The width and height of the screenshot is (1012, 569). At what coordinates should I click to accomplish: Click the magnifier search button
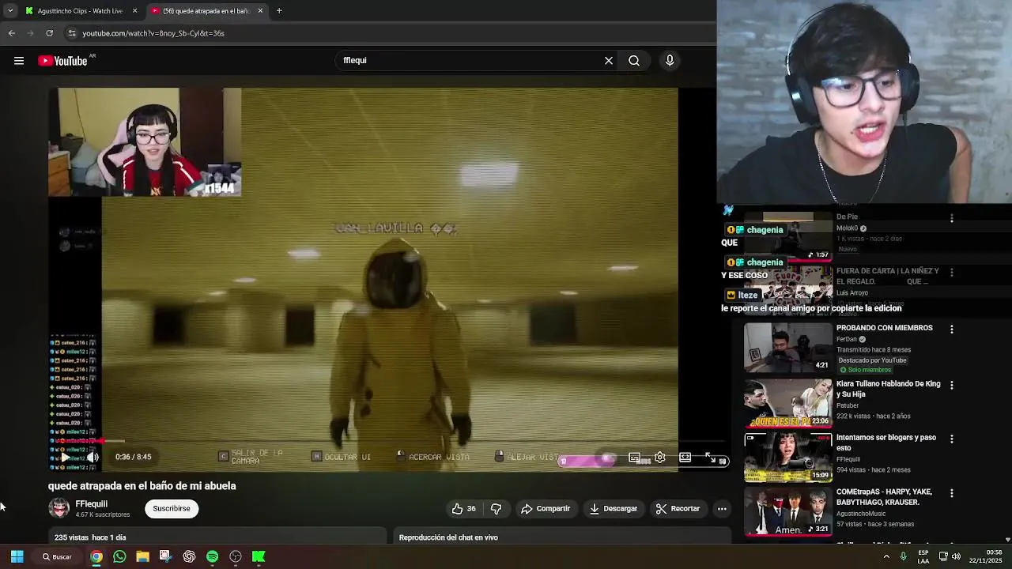coord(634,60)
